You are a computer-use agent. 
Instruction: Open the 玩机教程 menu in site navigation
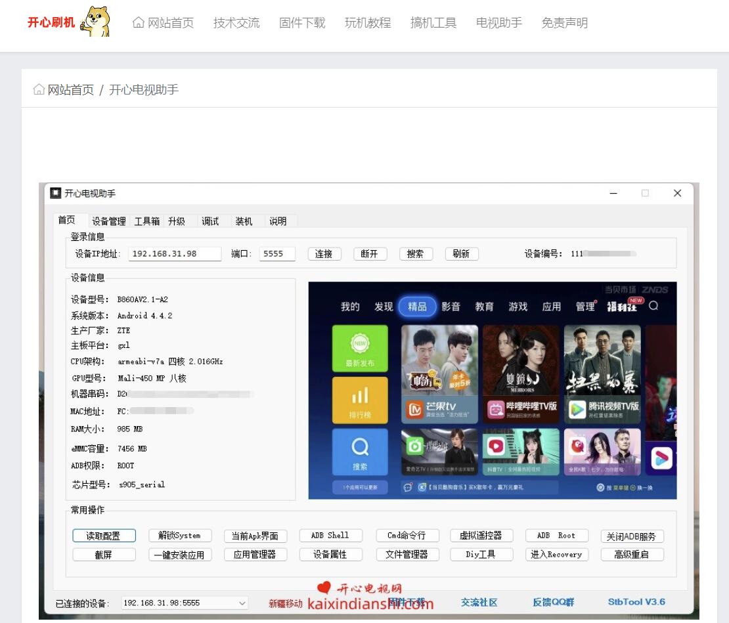(367, 22)
